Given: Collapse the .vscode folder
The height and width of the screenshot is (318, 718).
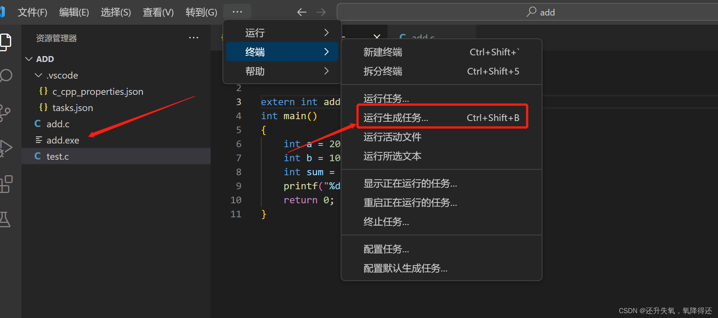Looking at the screenshot, I should (38, 75).
